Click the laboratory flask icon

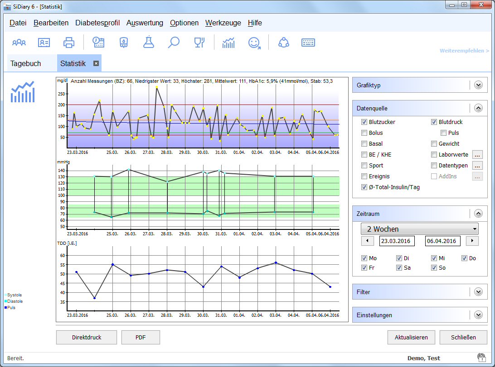(148, 43)
